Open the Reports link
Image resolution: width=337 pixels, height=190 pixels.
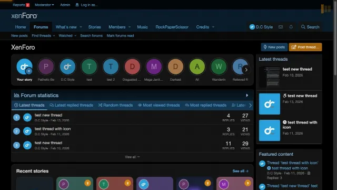pyautogui.click(x=21, y=5)
